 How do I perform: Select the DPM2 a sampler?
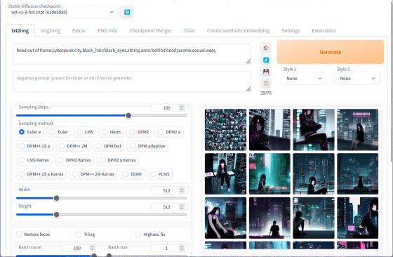[x=169, y=132]
